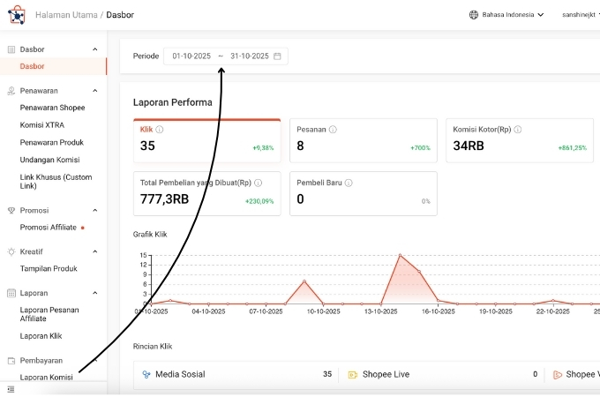Open Link Khusus (Custom Link) page
The width and height of the screenshot is (600, 397).
point(56,182)
